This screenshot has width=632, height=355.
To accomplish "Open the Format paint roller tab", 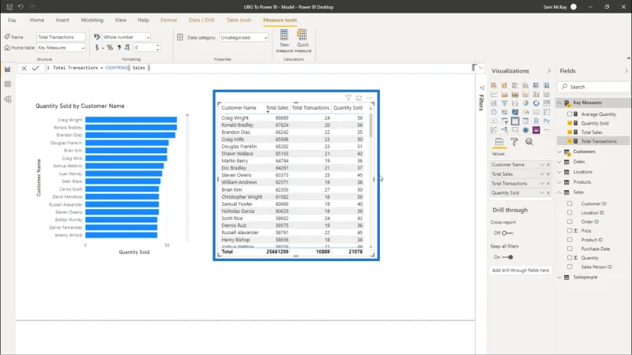I will pos(514,142).
